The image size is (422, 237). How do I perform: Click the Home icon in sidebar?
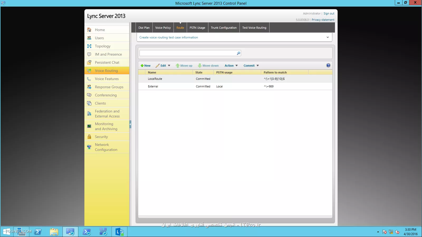(89, 30)
